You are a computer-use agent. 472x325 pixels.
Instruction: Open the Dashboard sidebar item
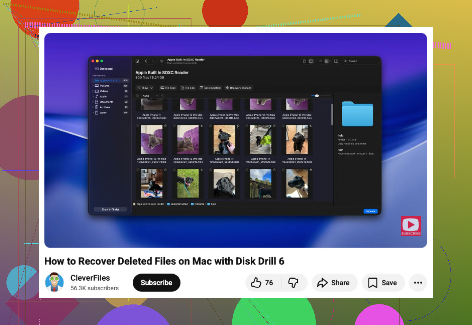[x=104, y=69]
